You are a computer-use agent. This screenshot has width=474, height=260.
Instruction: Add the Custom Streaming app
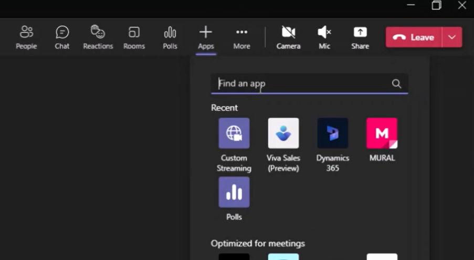[234, 145]
